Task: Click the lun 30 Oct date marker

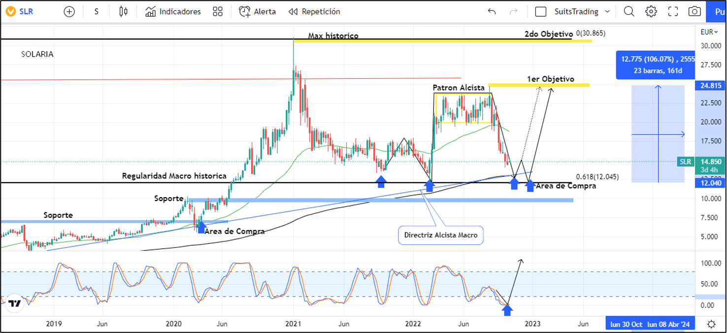Action: (626, 324)
